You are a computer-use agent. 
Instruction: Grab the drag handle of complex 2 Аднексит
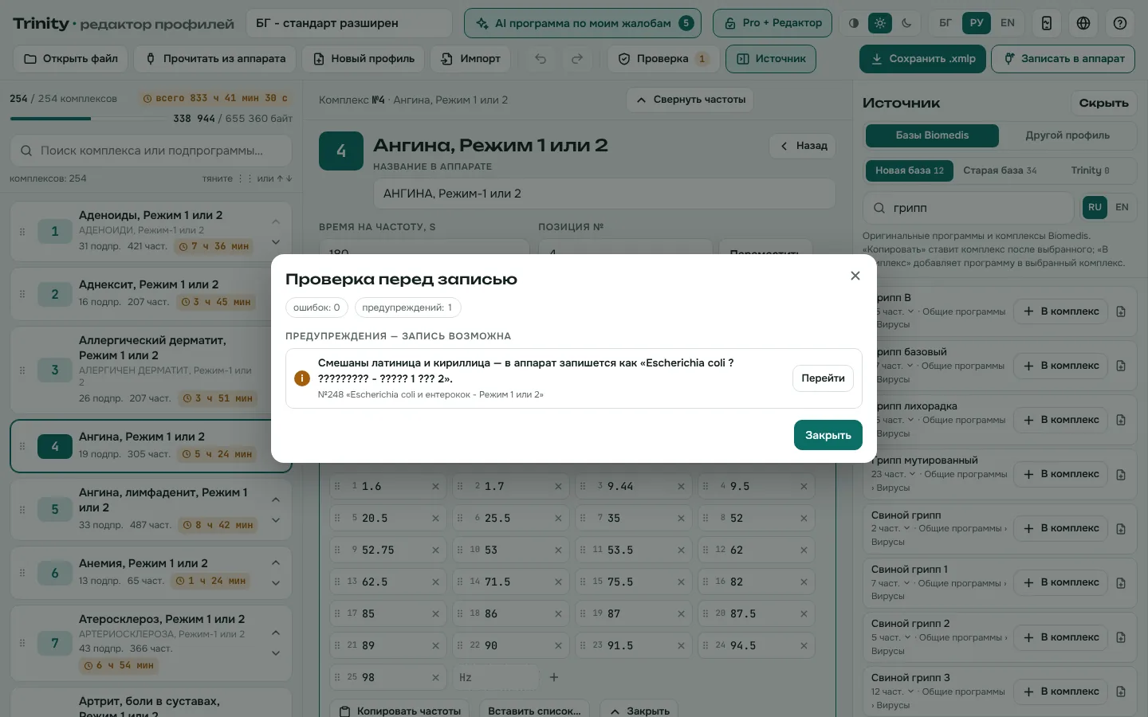(x=22, y=294)
